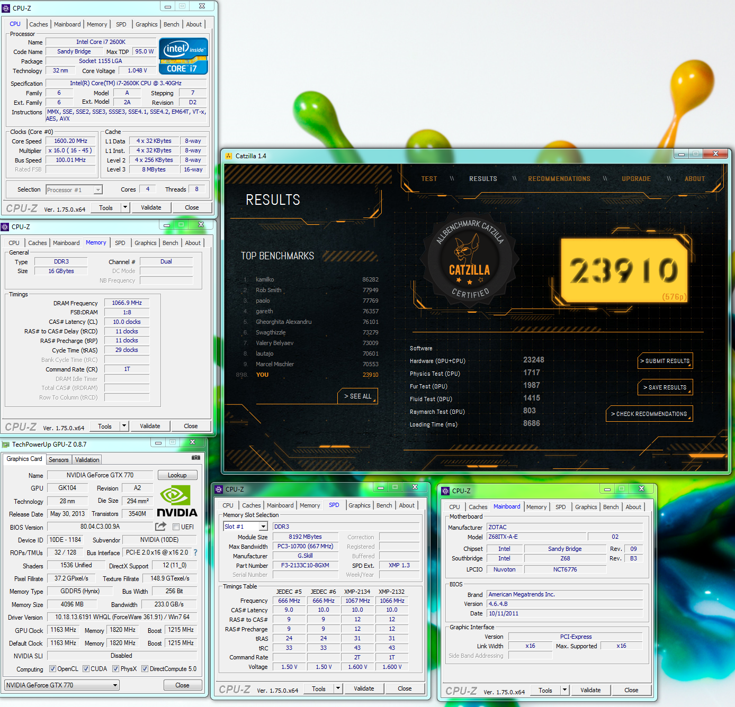Open the RECOMMENDATIONS tab in Catzilla

click(x=559, y=179)
